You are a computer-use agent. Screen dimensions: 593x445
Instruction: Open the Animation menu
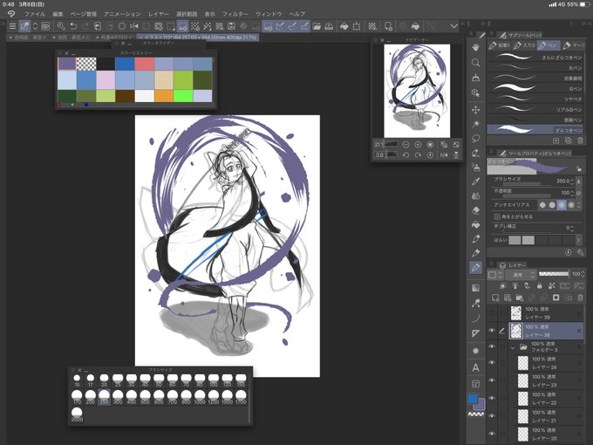click(122, 14)
